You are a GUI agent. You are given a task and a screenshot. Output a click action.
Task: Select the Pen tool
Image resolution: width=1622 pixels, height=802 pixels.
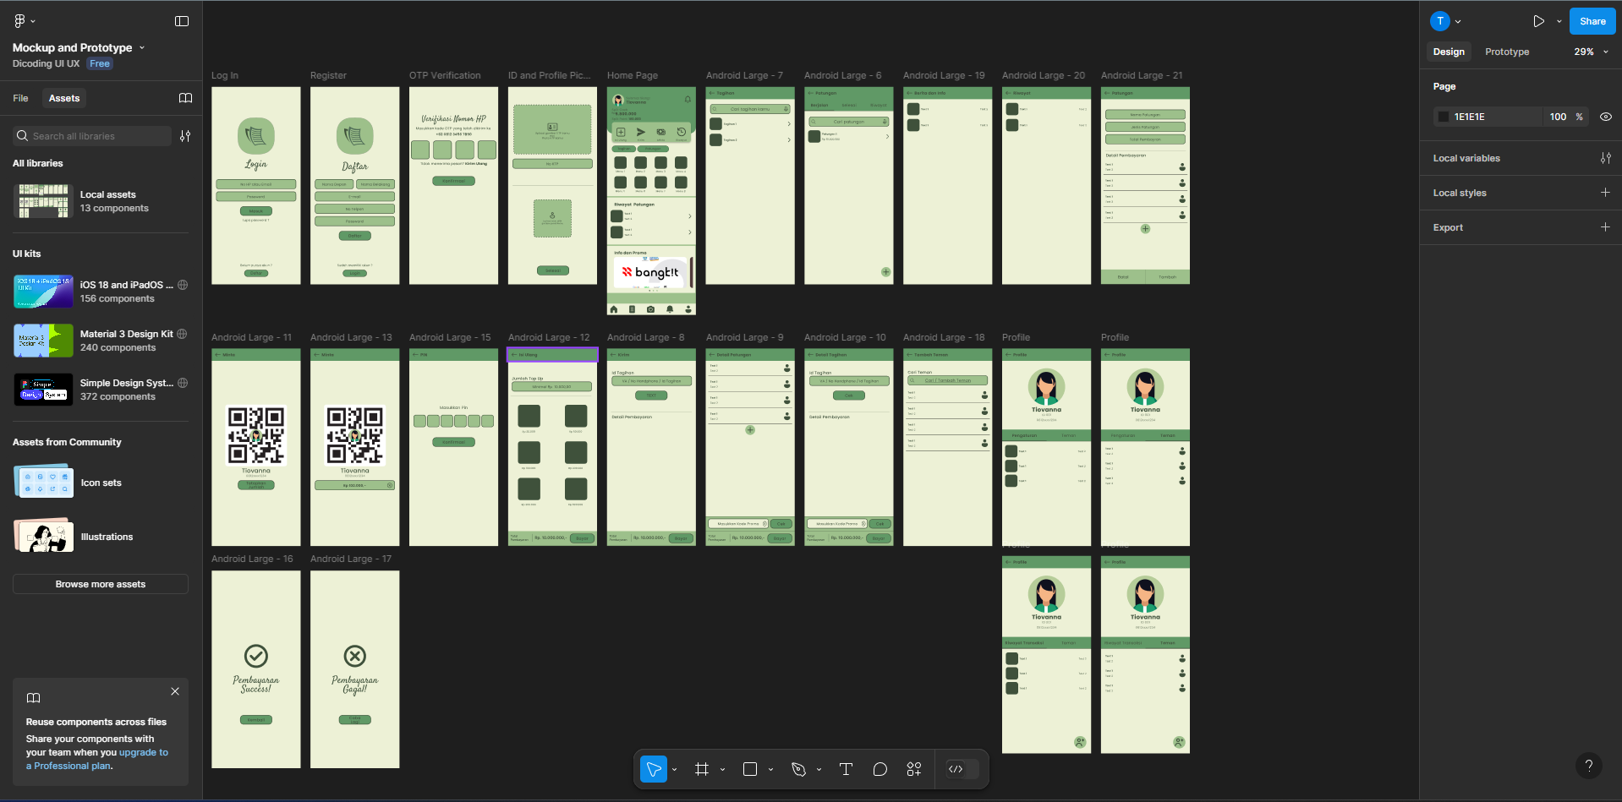click(798, 769)
